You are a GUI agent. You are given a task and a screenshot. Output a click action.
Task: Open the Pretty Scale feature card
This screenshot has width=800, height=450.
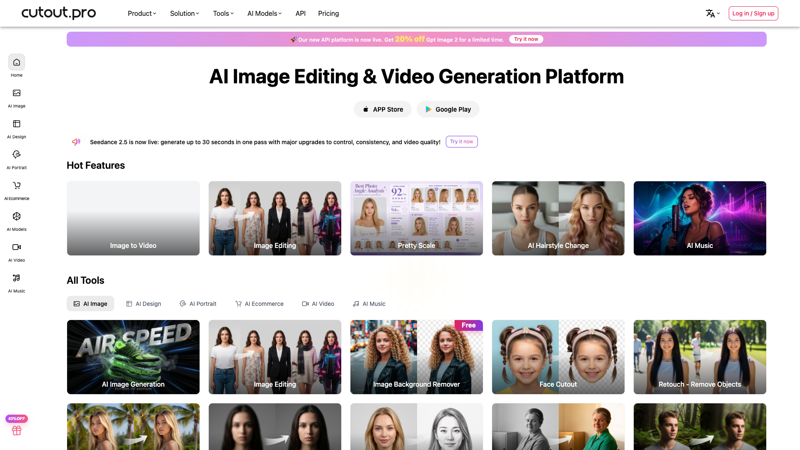pyautogui.click(x=417, y=218)
